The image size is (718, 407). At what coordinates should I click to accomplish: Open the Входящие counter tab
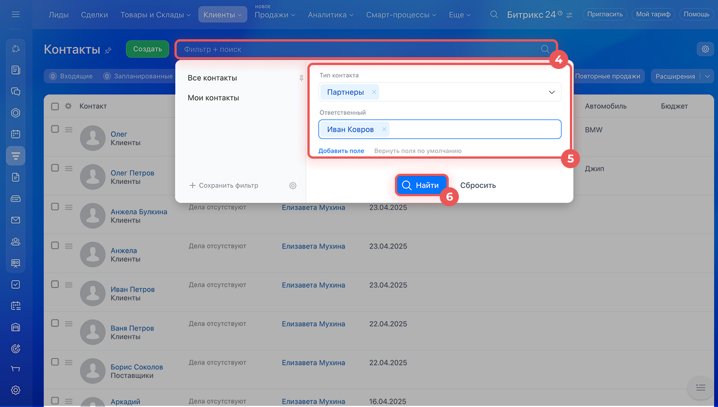(71, 76)
